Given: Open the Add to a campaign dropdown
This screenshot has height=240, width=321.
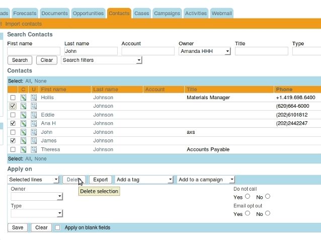Looking at the screenshot, I should (x=206, y=180).
